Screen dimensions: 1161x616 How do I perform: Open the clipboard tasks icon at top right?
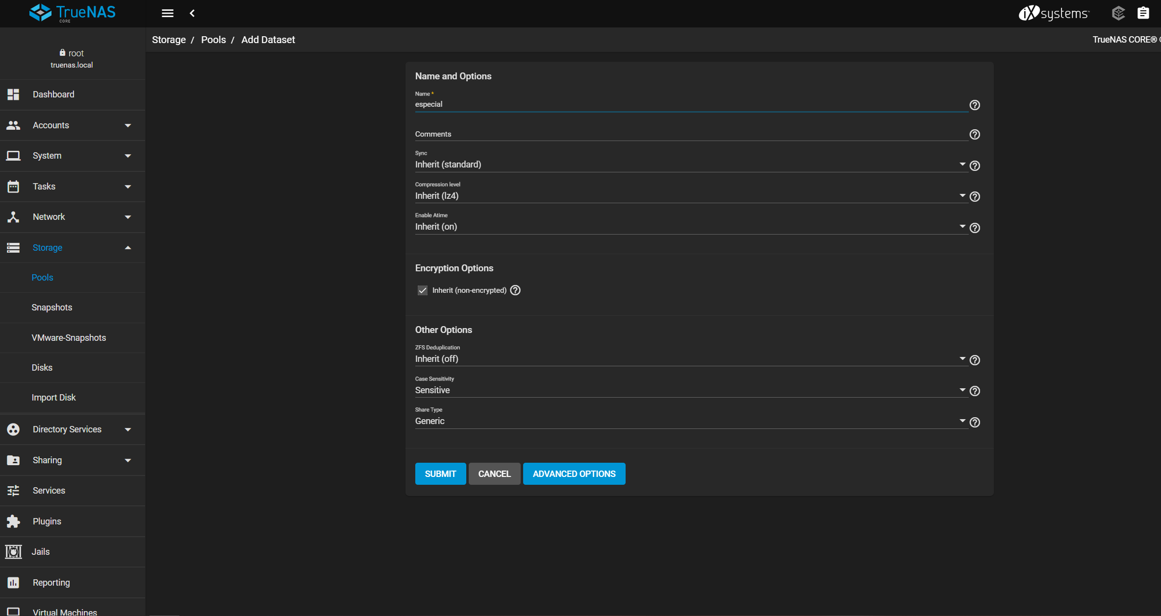coord(1143,13)
